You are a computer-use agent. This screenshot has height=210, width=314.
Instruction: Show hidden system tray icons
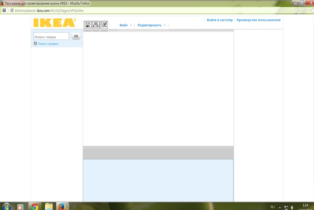[280, 207]
